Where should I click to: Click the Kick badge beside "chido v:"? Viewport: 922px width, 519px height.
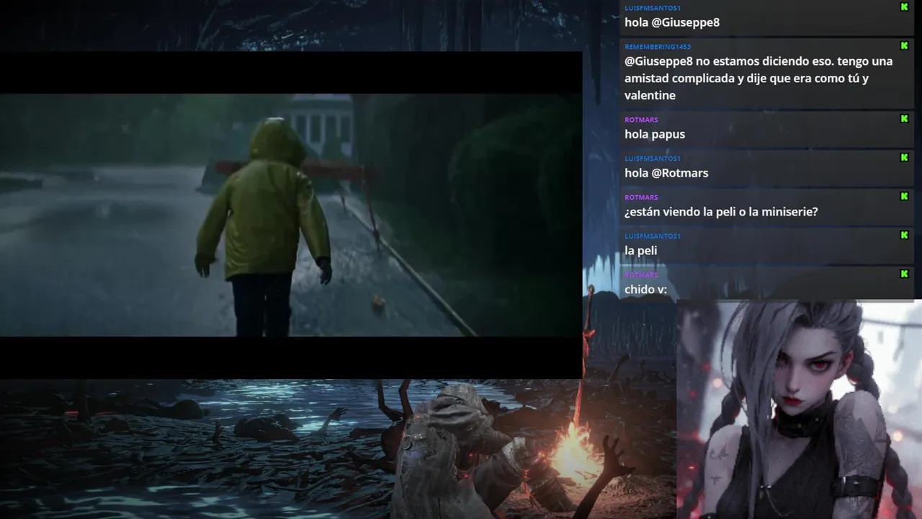point(904,274)
